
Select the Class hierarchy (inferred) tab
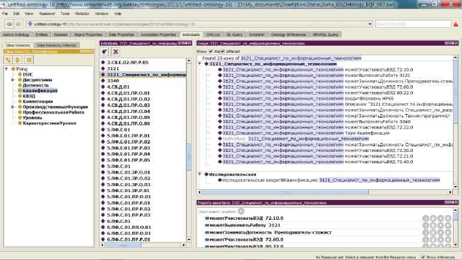pos(56,45)
